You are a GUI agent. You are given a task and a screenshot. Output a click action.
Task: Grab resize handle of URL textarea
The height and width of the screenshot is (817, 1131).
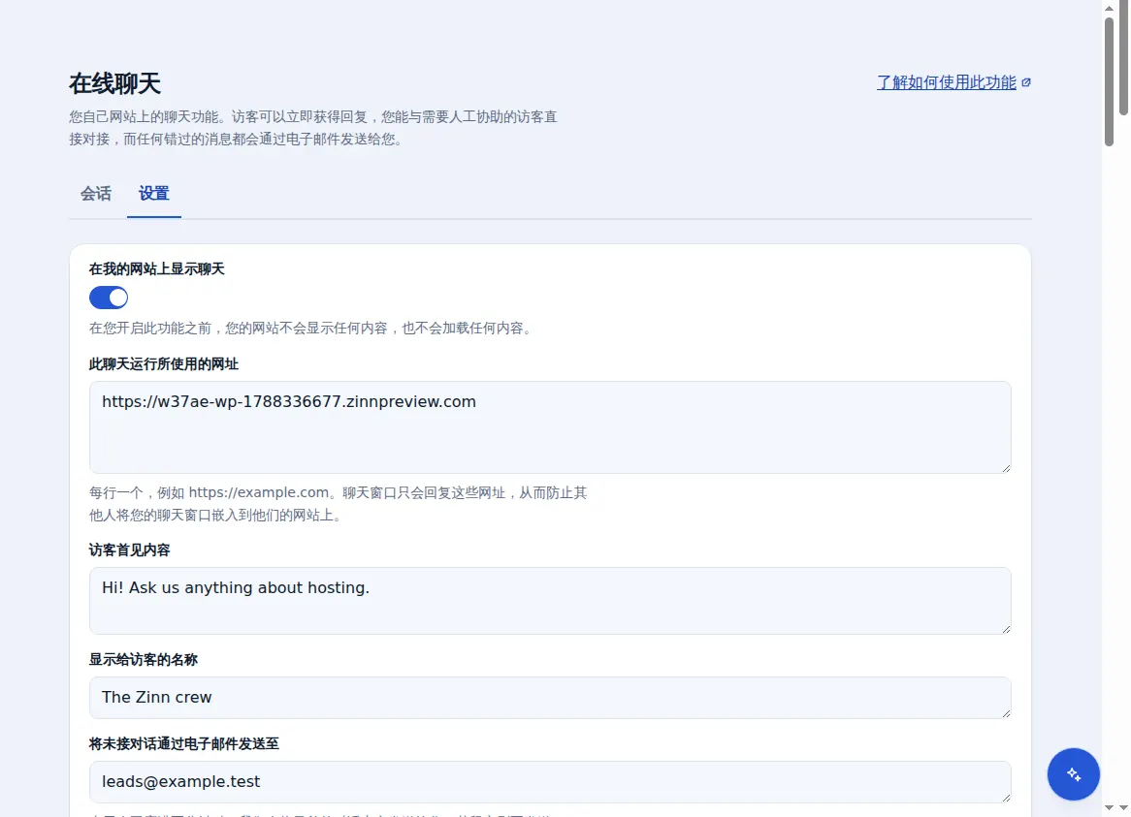[x=1006, y=467]
